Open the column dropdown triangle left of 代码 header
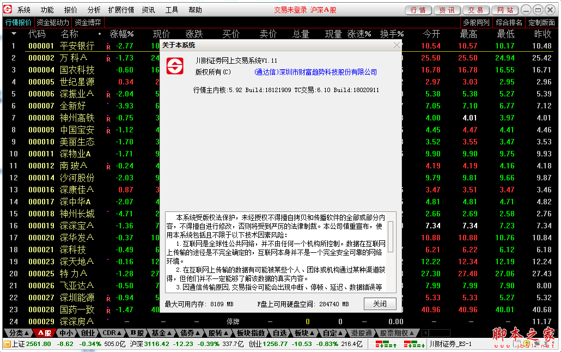This screenshot has width=561, height=352. point(14,34)
